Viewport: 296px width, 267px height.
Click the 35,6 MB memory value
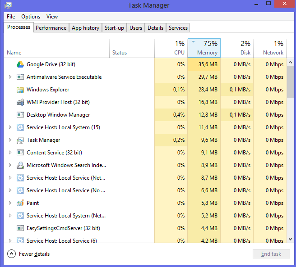point(208,64)
